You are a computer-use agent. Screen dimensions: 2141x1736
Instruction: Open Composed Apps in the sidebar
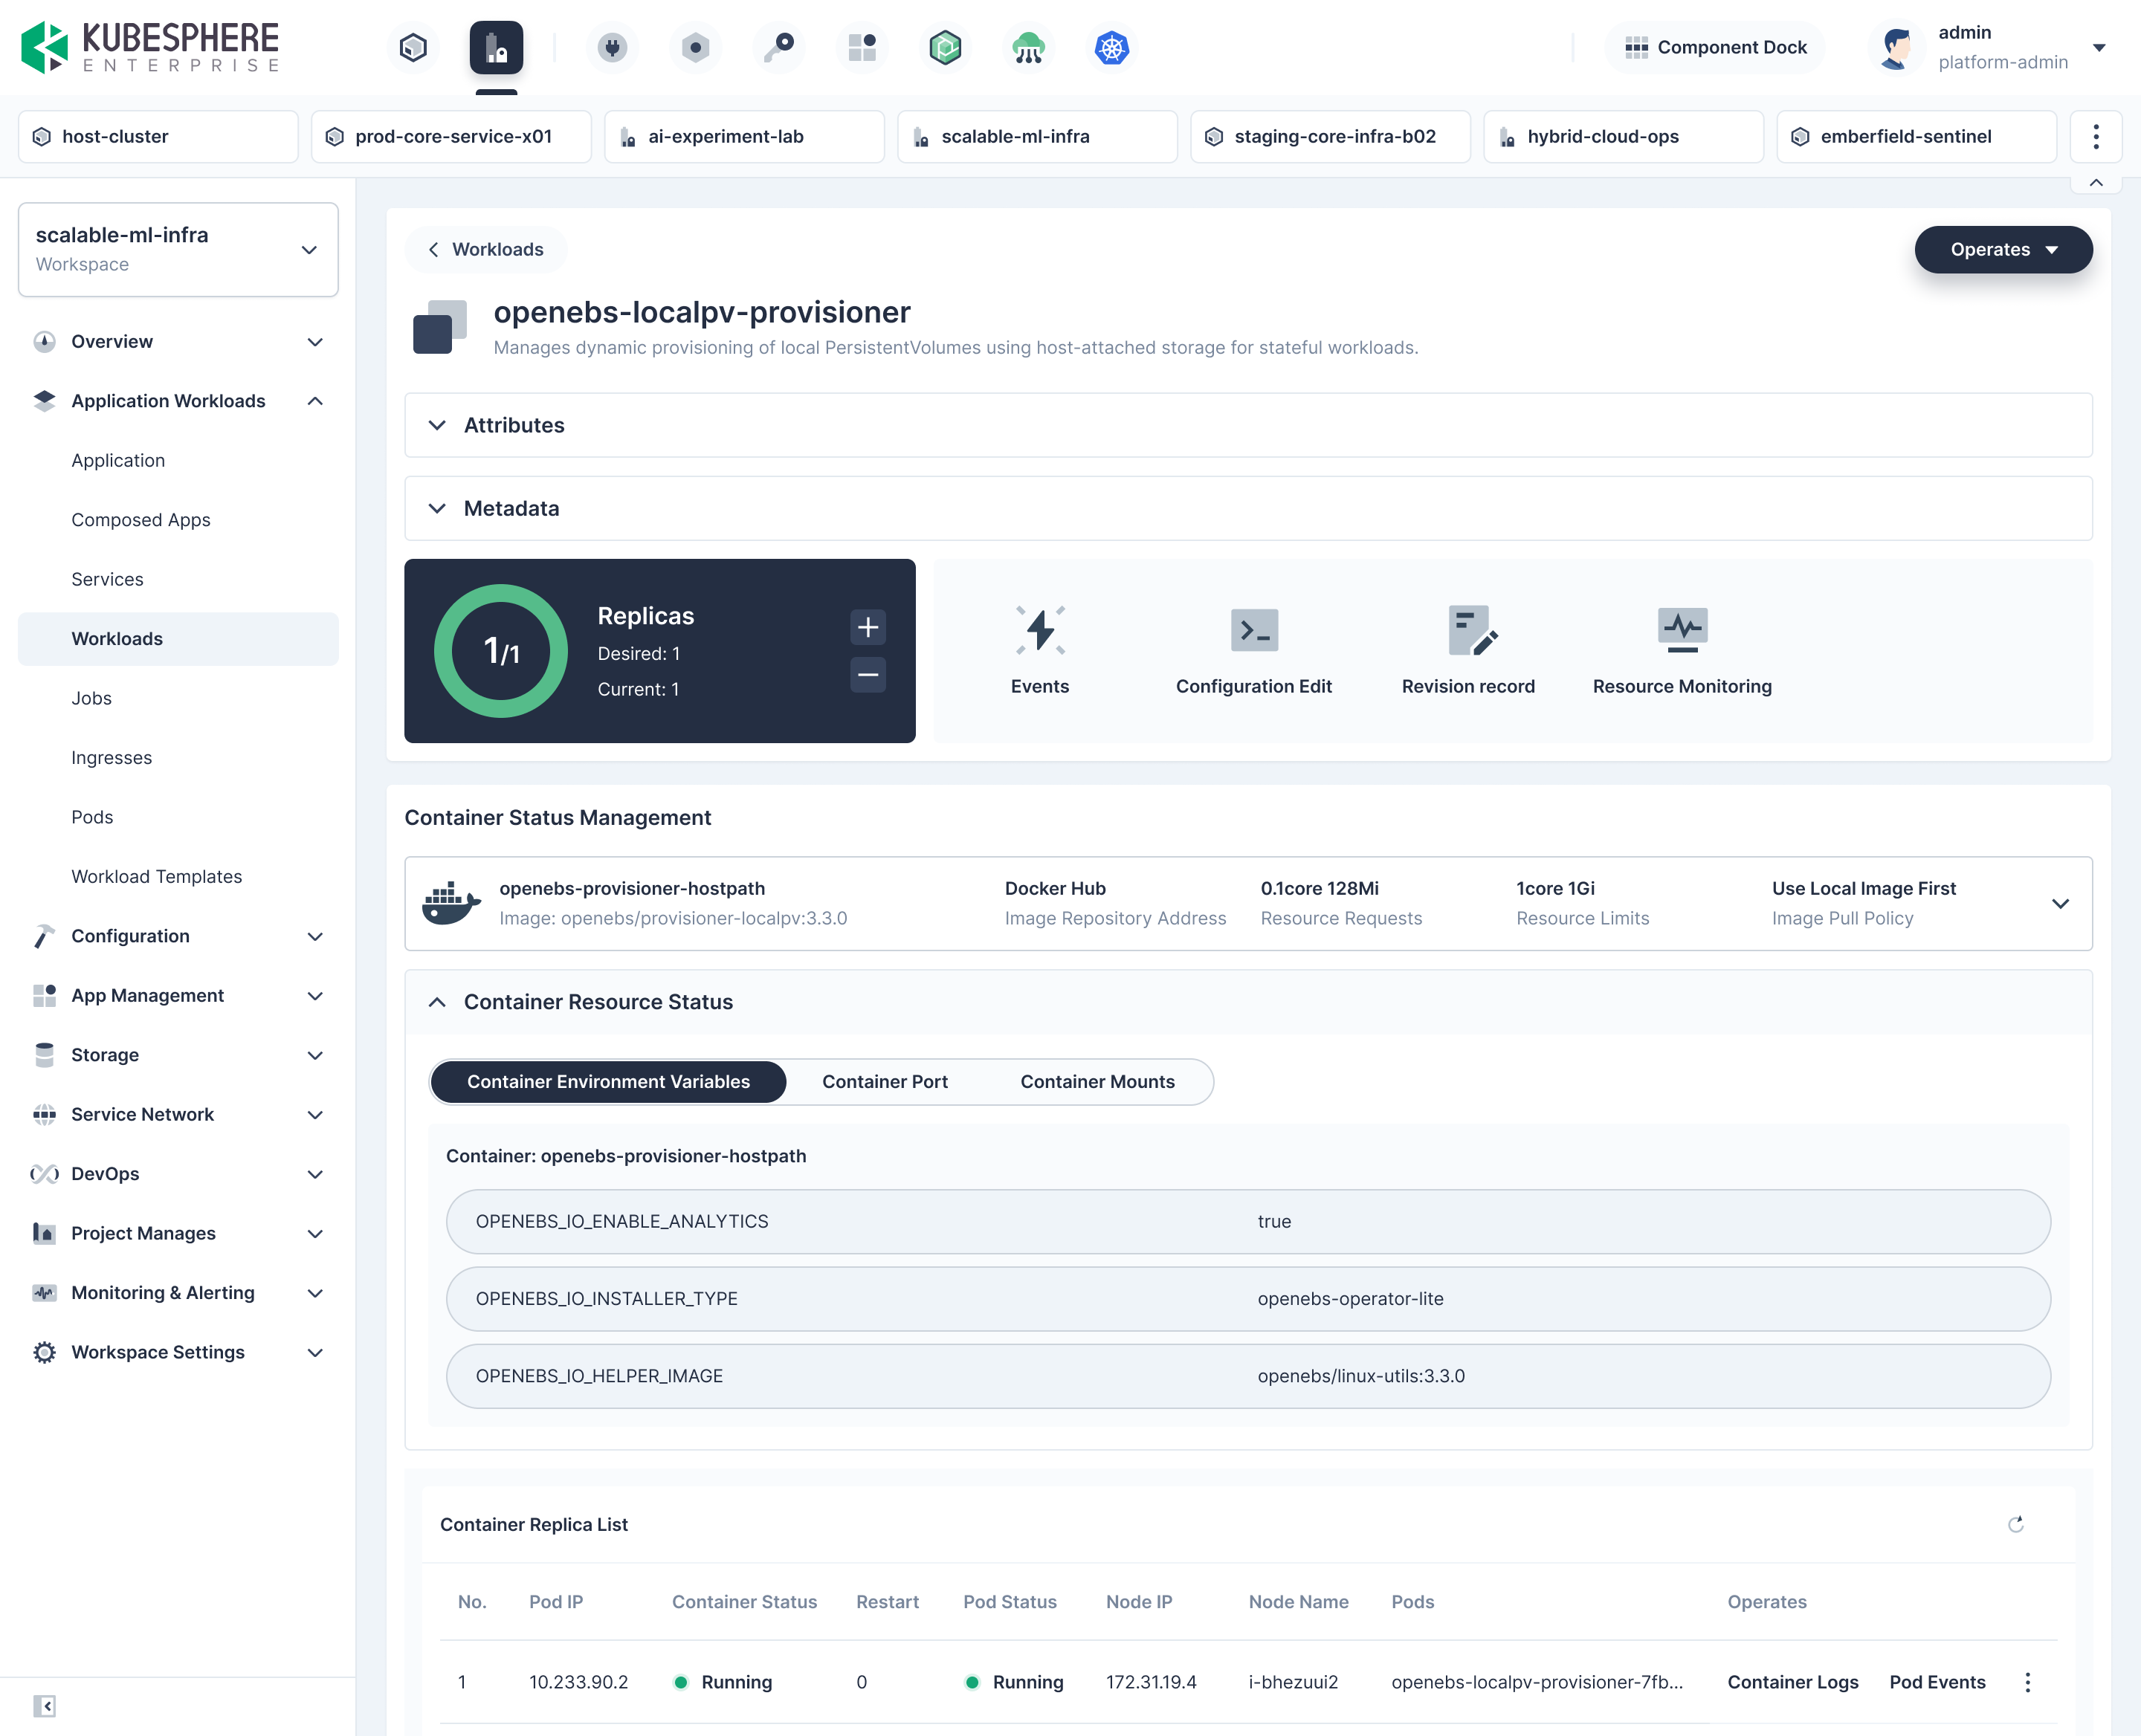pyautogui.click(x=141, y=520)
